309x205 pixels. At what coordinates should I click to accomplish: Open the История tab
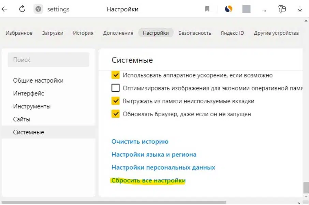point(83,33)
